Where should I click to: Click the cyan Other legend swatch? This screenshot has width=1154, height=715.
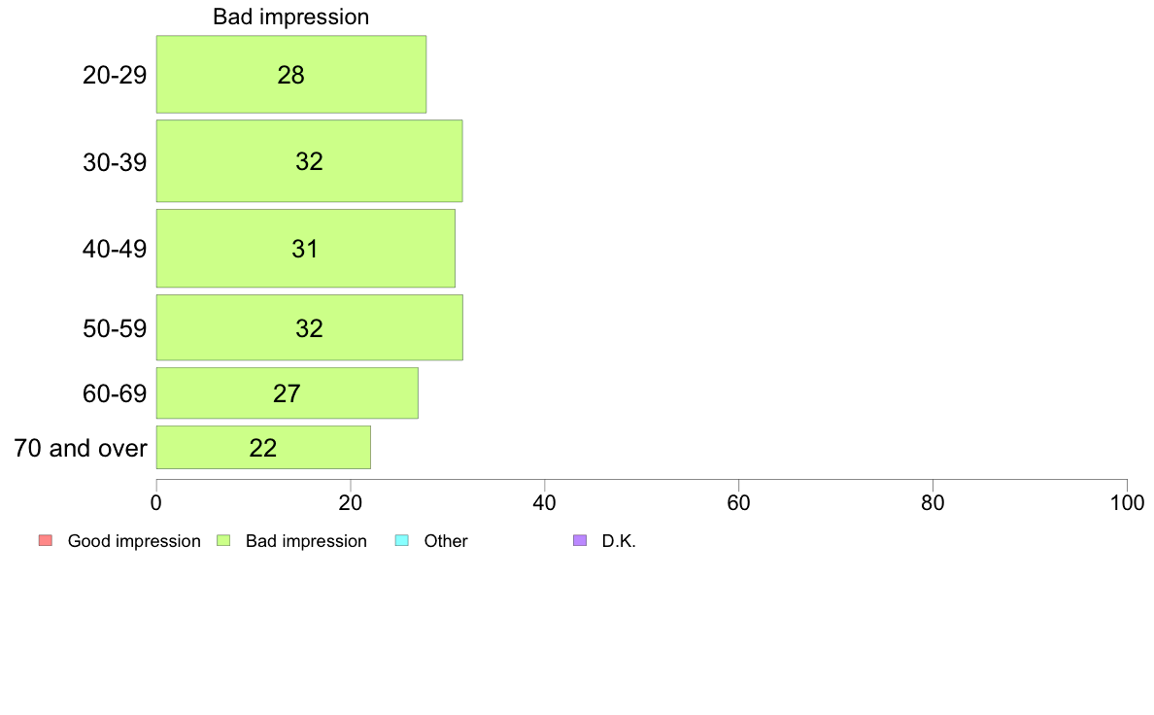click(x=402, y=540)
